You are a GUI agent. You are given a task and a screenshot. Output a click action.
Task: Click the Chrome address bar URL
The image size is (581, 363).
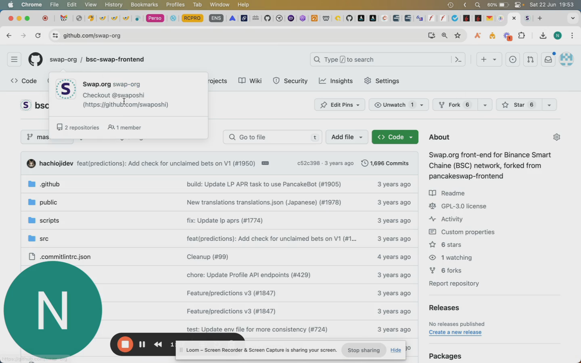coord(92,35)
